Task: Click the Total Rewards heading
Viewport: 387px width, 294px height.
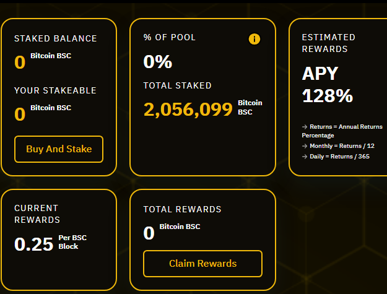Action: point(183,209)
